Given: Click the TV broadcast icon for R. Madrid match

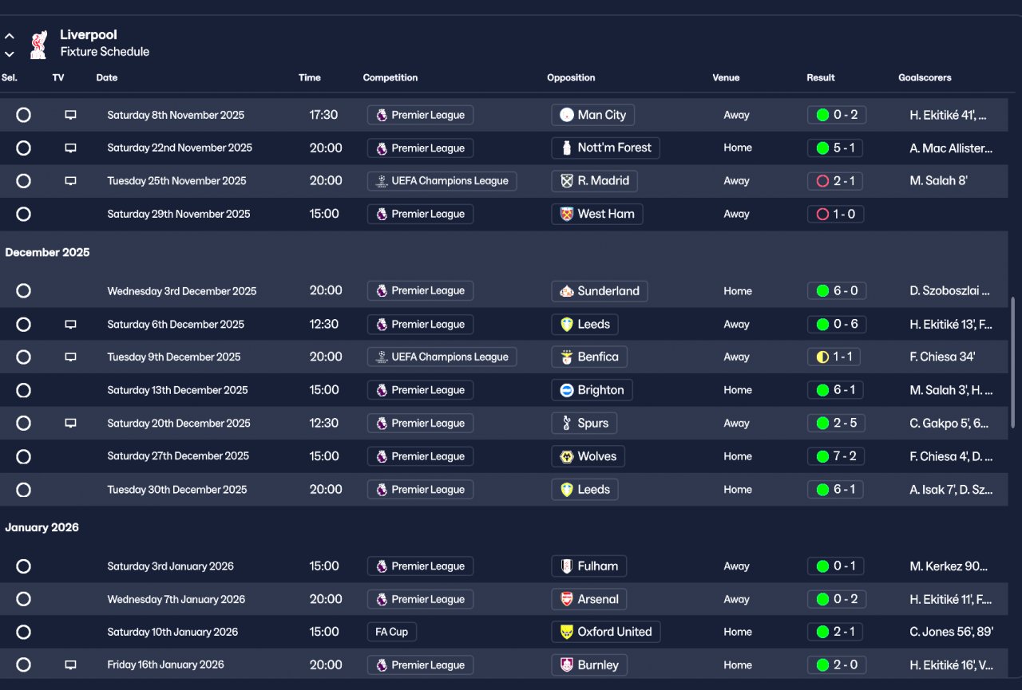Looking at the screenshot, I should tap(70, 181).
